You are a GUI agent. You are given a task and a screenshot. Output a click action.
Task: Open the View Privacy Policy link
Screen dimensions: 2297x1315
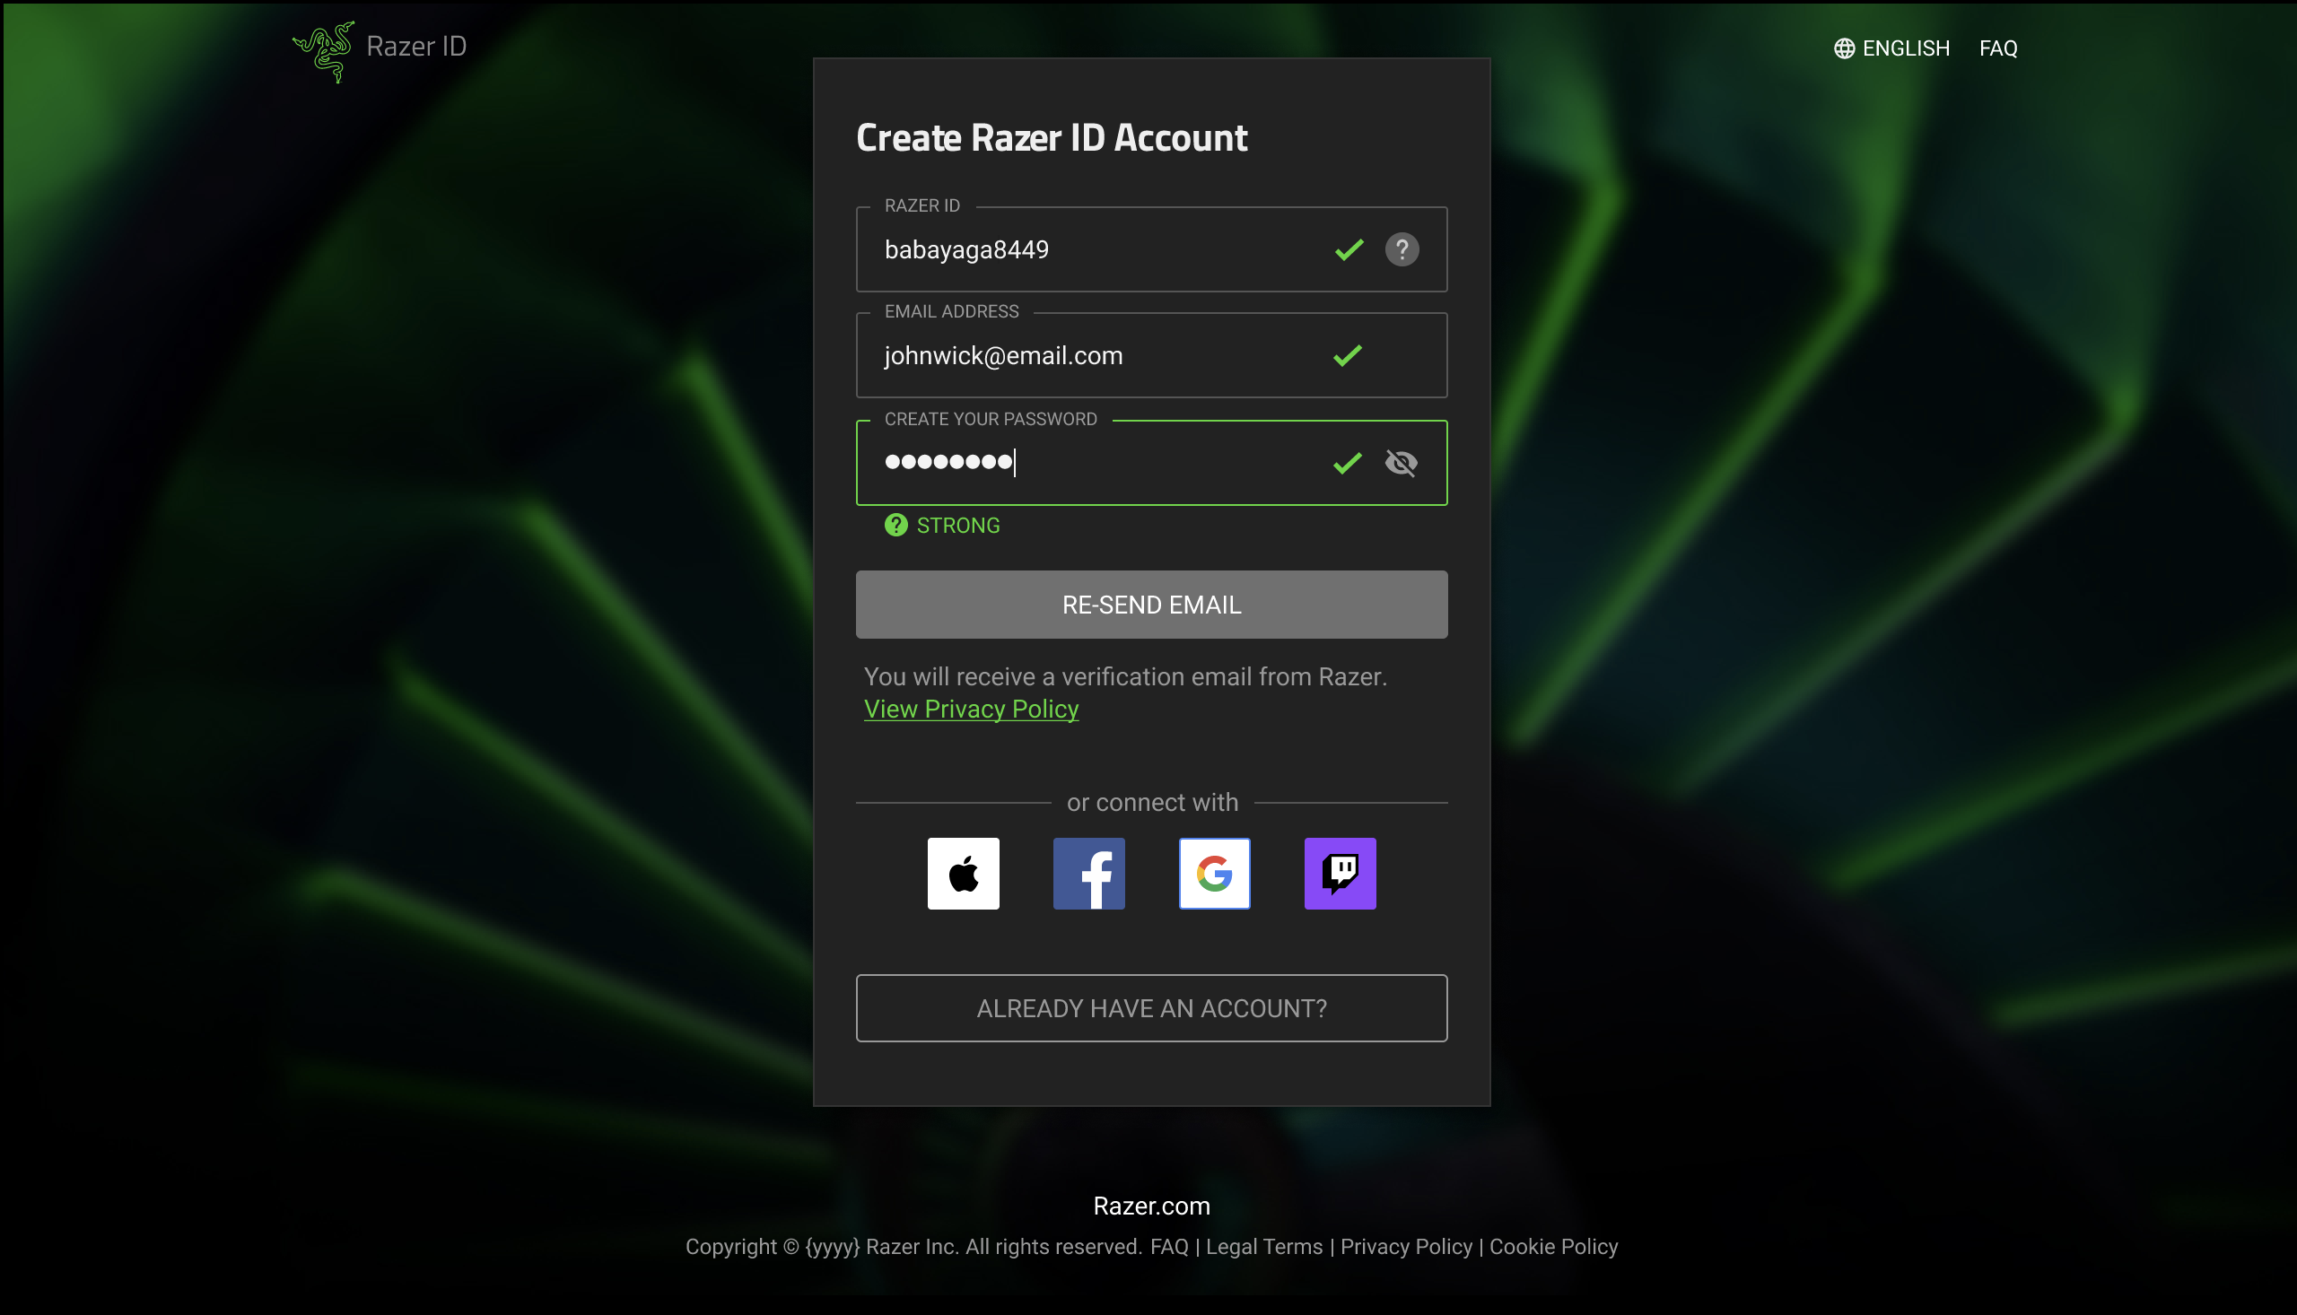click(x=971, y=709)
